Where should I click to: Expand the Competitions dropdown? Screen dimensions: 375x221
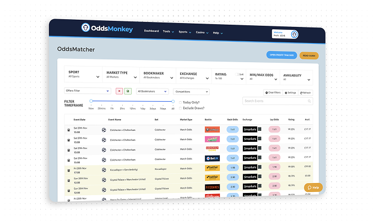click(191, 92)
